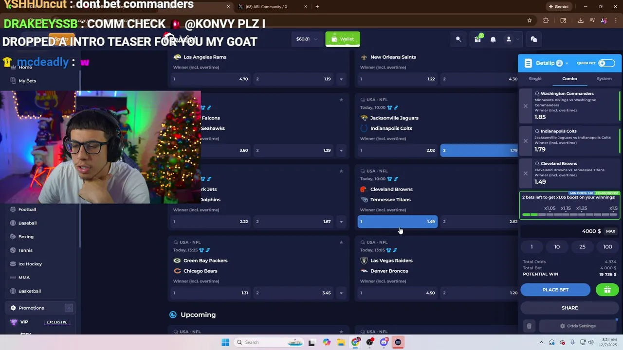Viewport: 623px width, 350px height.
Task: Click the green Wallet button
Action: [343, 39]
